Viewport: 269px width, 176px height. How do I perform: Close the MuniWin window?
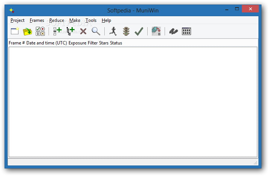point(250,9)
